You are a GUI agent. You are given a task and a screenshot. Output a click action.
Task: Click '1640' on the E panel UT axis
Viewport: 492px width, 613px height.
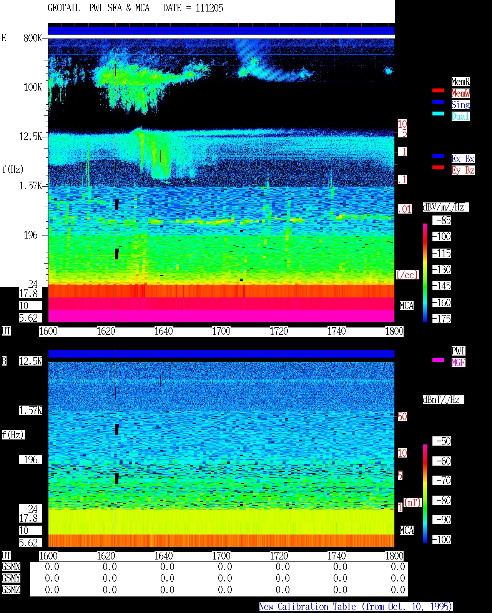click(164, 331)
